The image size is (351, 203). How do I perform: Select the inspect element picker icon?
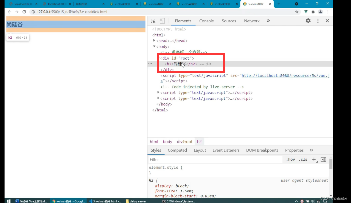click(x=153, y=21)
